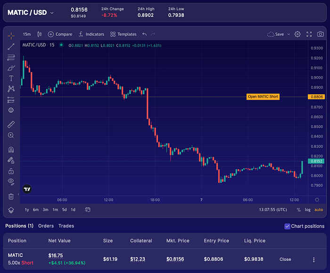
Task: Open the chart patterns tool
Action: point(11,89)
